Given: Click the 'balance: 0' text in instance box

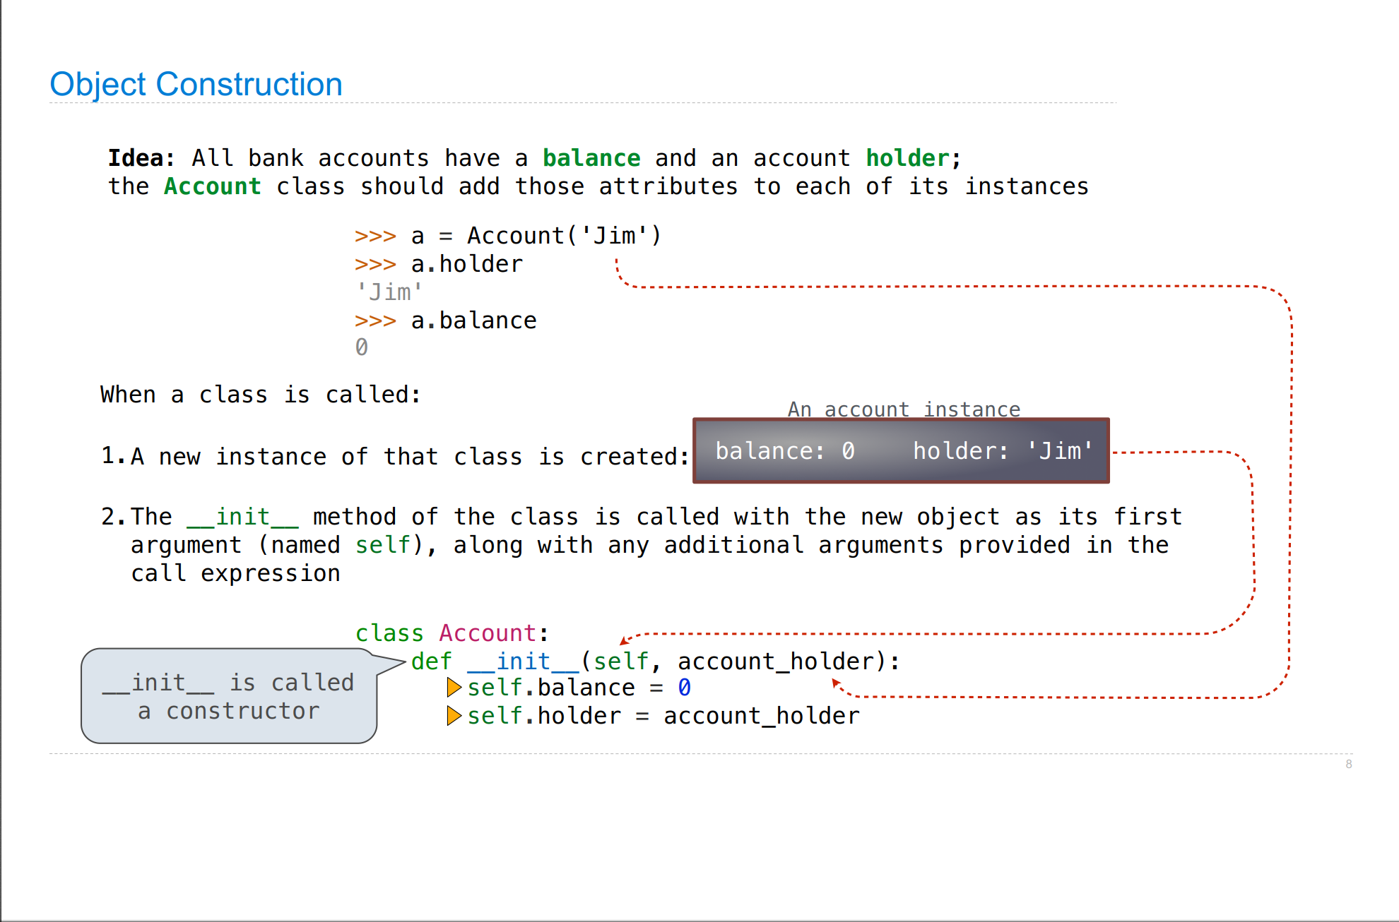Looking at the screenshot, I should [x=784, y=450].
